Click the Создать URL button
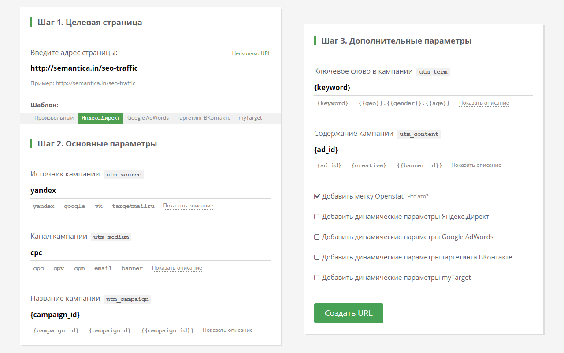The height and width of the screenshot is (353, 564). click(349, 313)
